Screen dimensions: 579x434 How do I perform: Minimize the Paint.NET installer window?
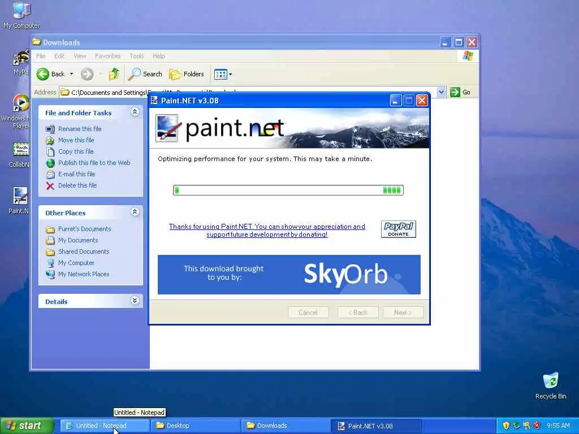(395, 101)
